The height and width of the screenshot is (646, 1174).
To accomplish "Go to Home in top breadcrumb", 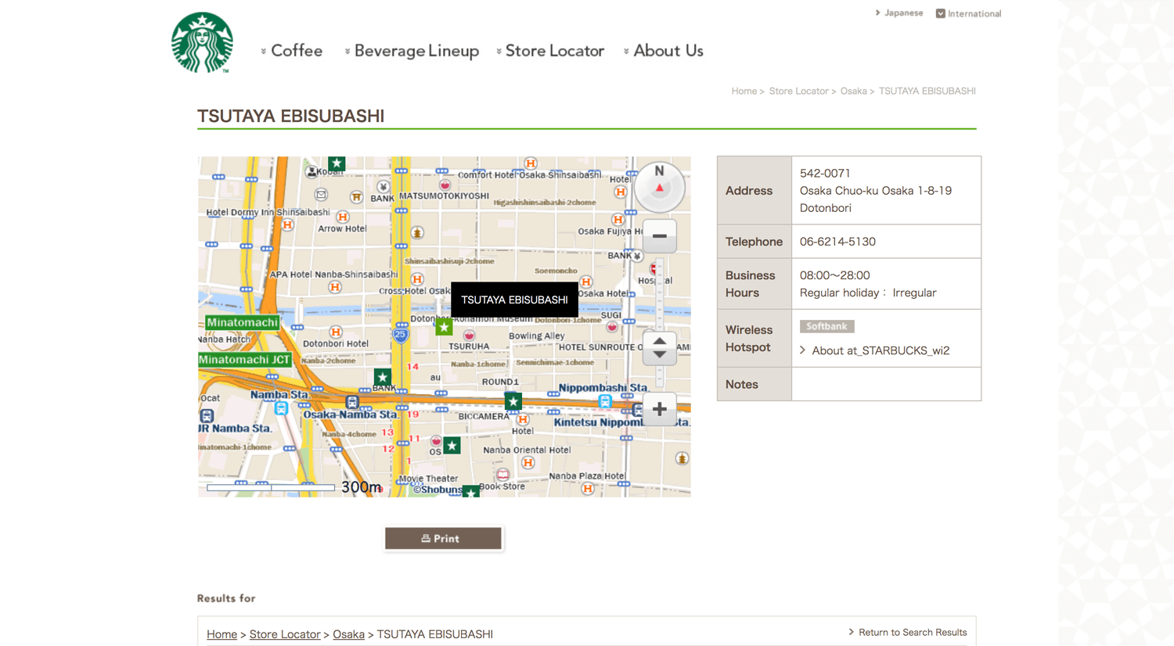I will click(x=744, y=92).
